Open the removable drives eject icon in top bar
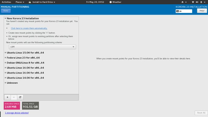208x117 pixels. tap(182, 2)
